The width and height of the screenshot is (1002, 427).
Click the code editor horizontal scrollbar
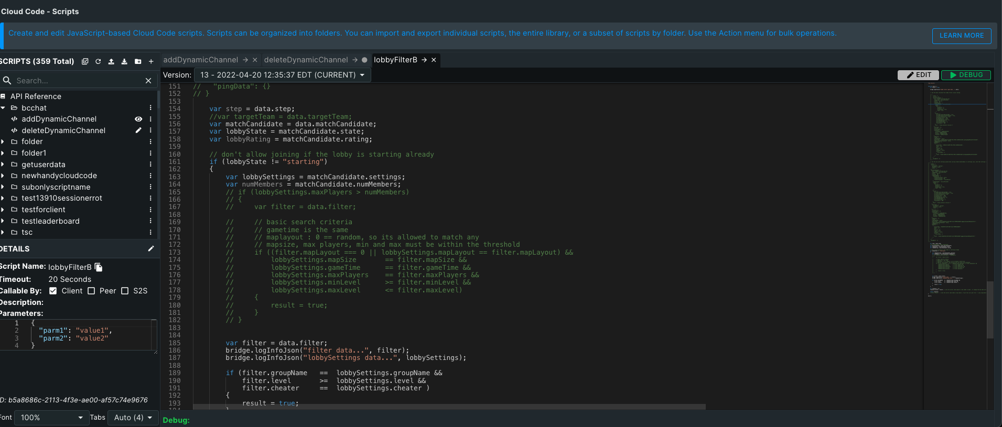point(449,407)
